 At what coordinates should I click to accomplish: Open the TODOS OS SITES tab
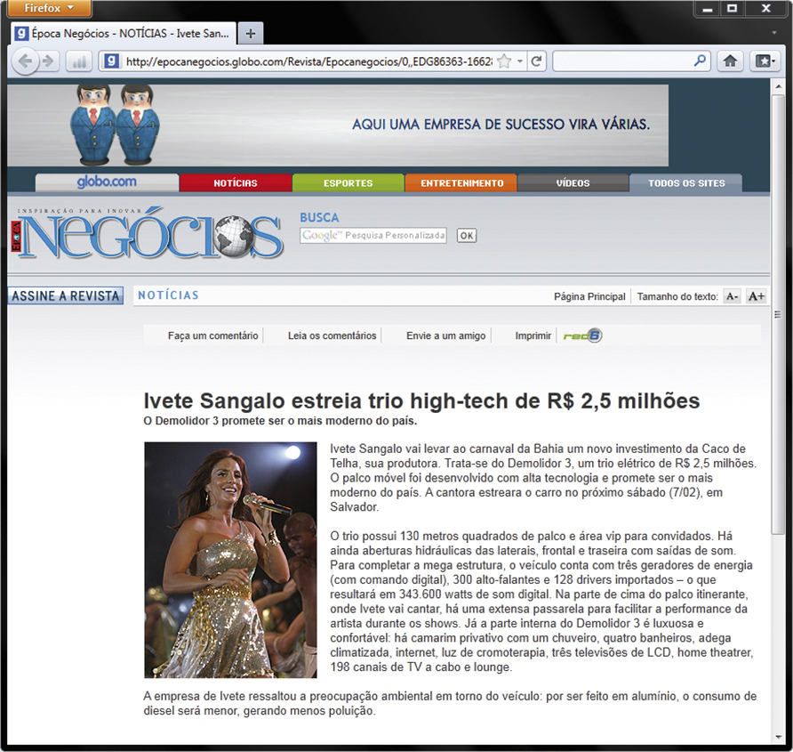[x=686, y=182]
